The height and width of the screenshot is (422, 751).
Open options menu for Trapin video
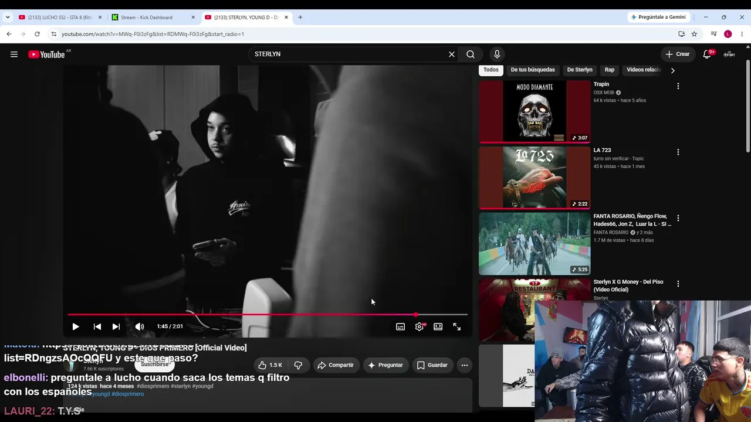coord(678,86)
